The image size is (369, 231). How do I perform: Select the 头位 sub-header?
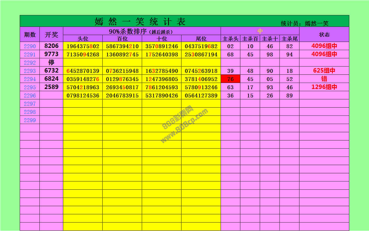click(83, 39)
